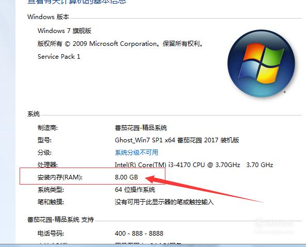Select the manufacturer value 番茄花园-精品系统
306x247 pixels.
coord(141,128)
